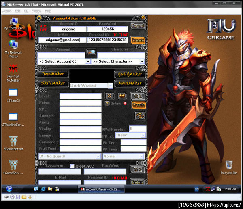Click the E-Mail field with crigame@gmail.com

(62, 40)
